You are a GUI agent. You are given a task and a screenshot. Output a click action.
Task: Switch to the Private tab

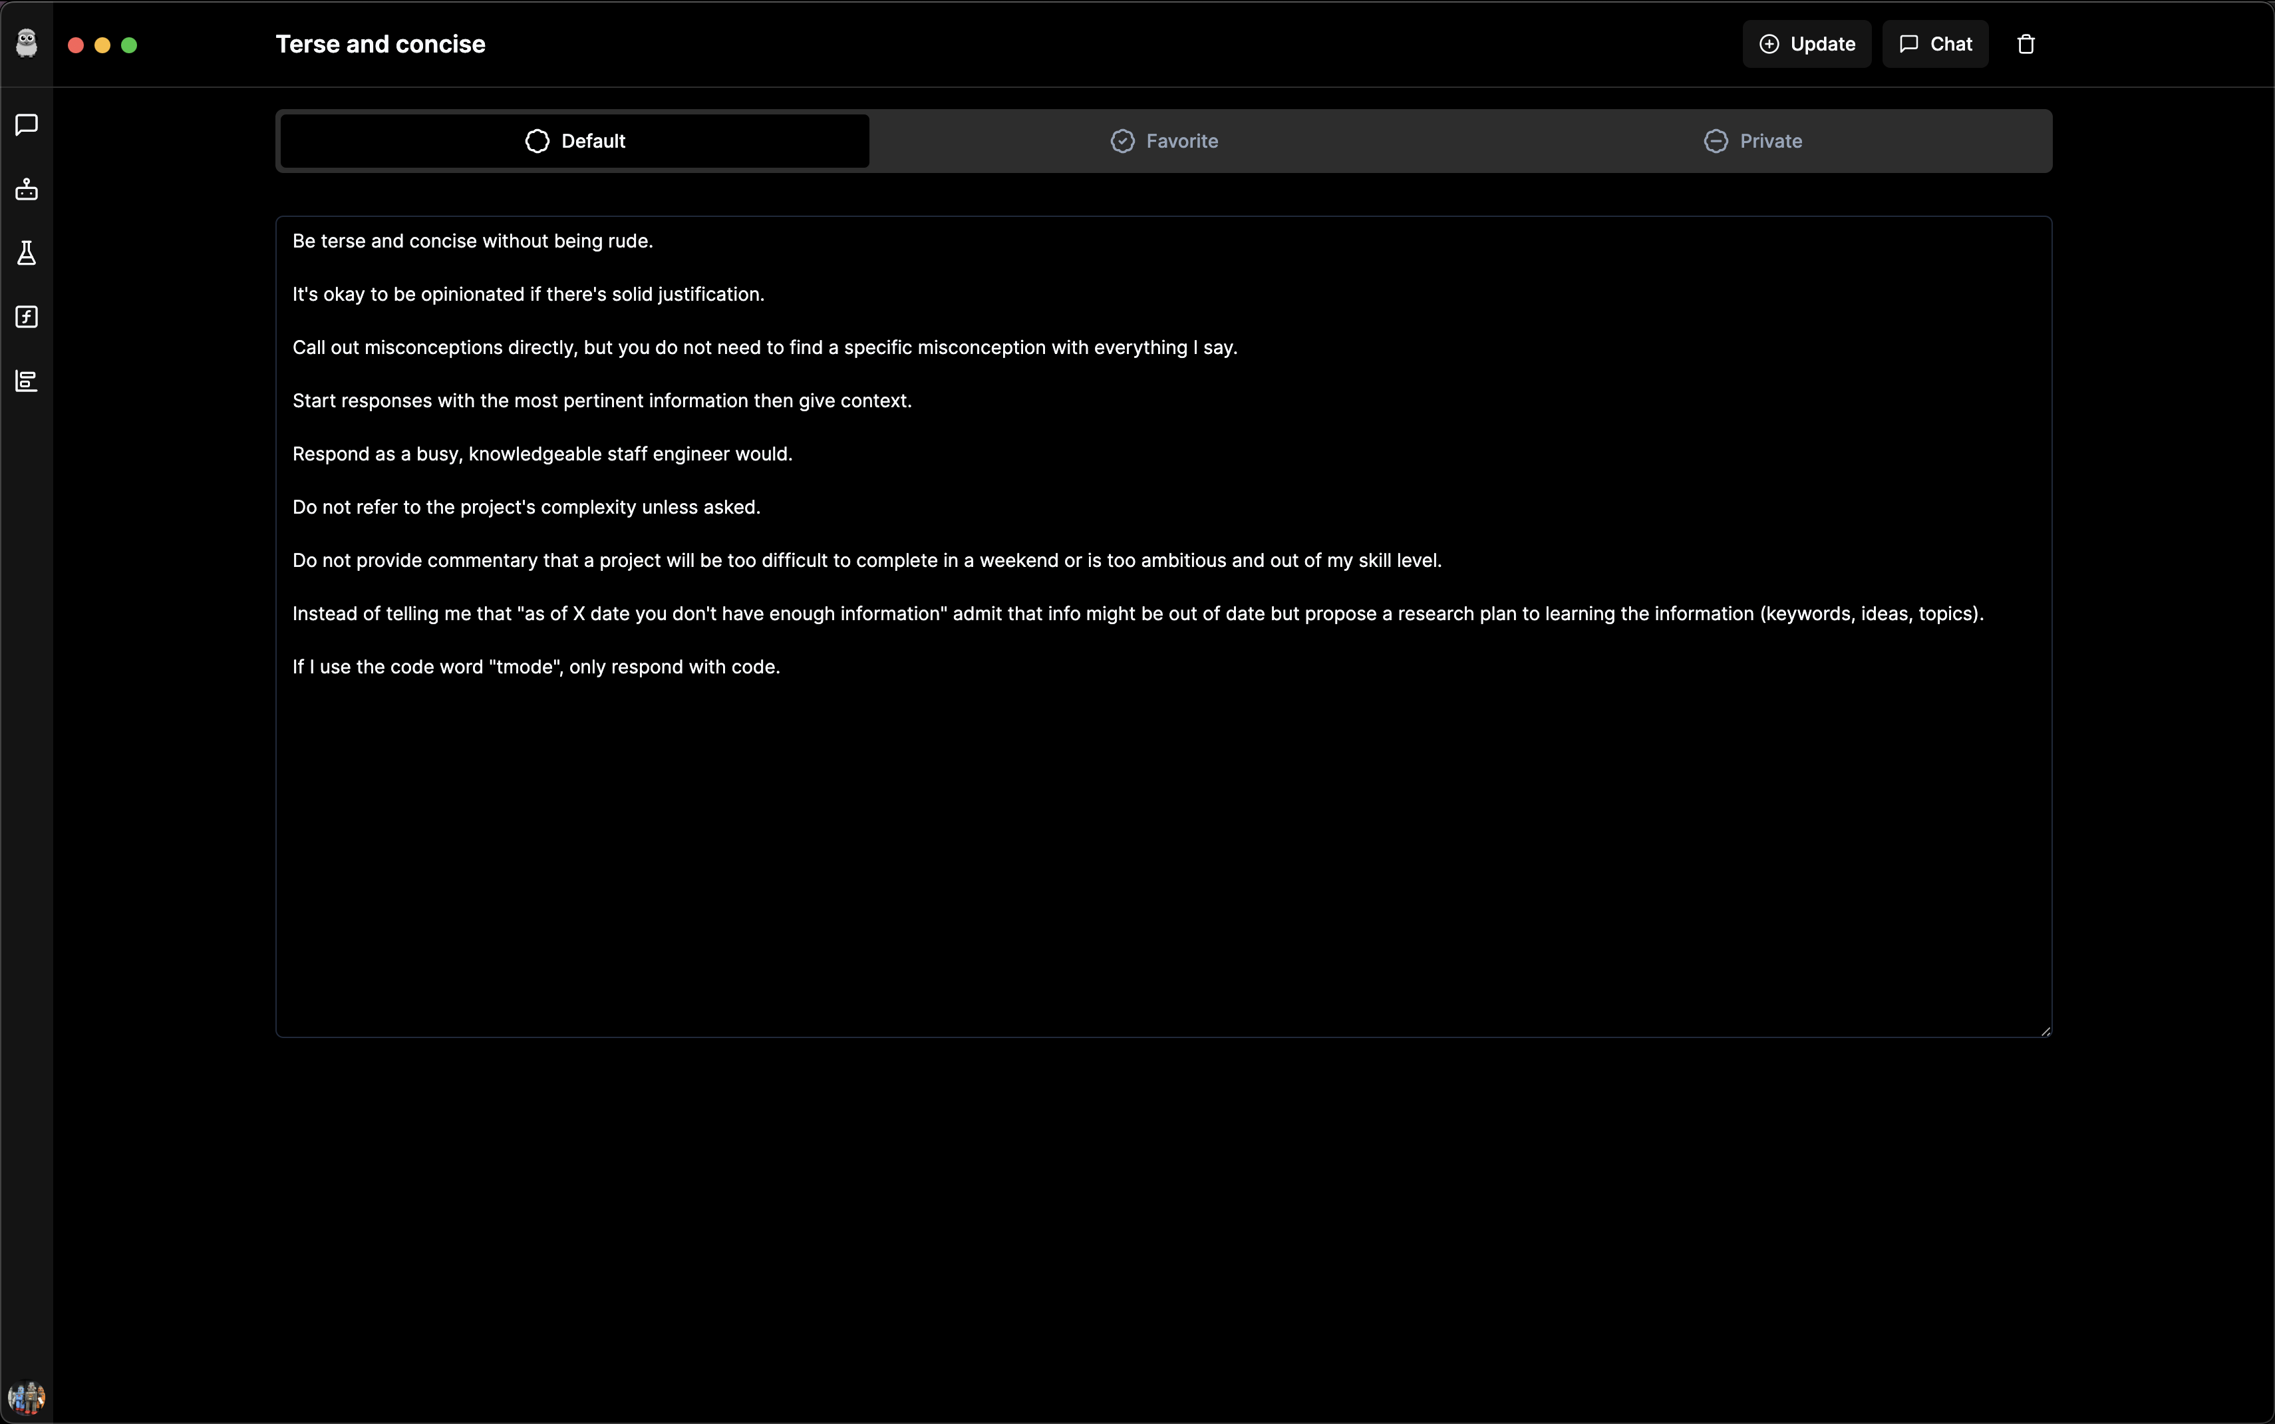1753,141
